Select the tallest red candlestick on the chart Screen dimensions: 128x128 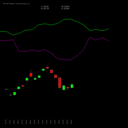[60, 83]
